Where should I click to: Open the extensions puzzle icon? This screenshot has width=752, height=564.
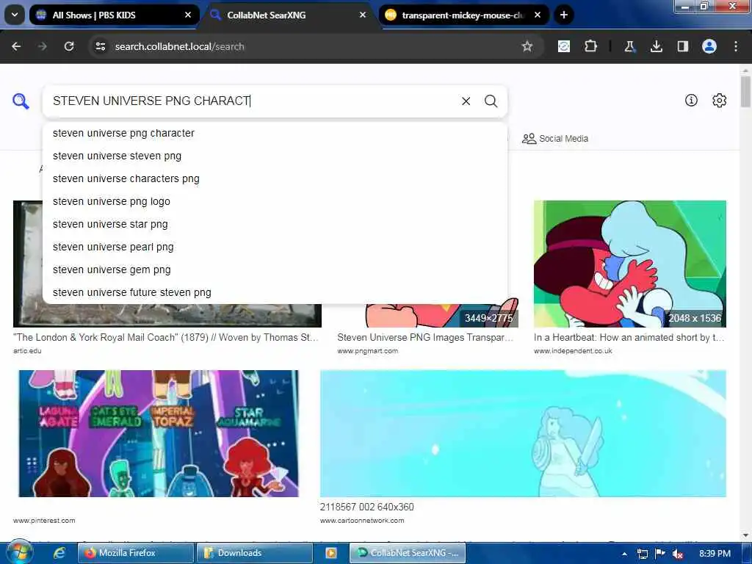coord(591,46)
